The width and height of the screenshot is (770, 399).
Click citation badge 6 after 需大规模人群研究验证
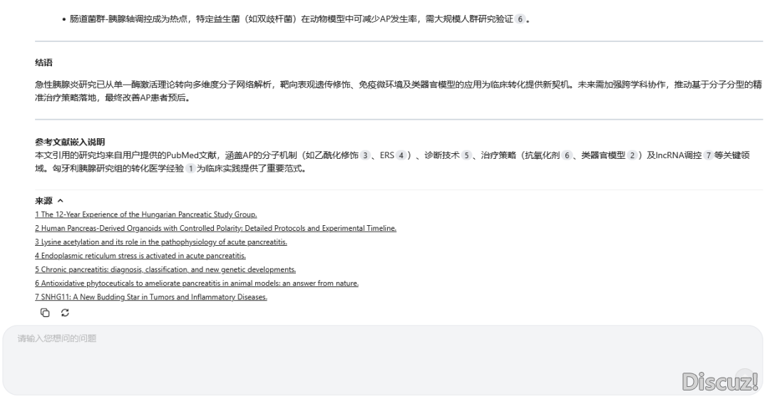tap(520, 19)
